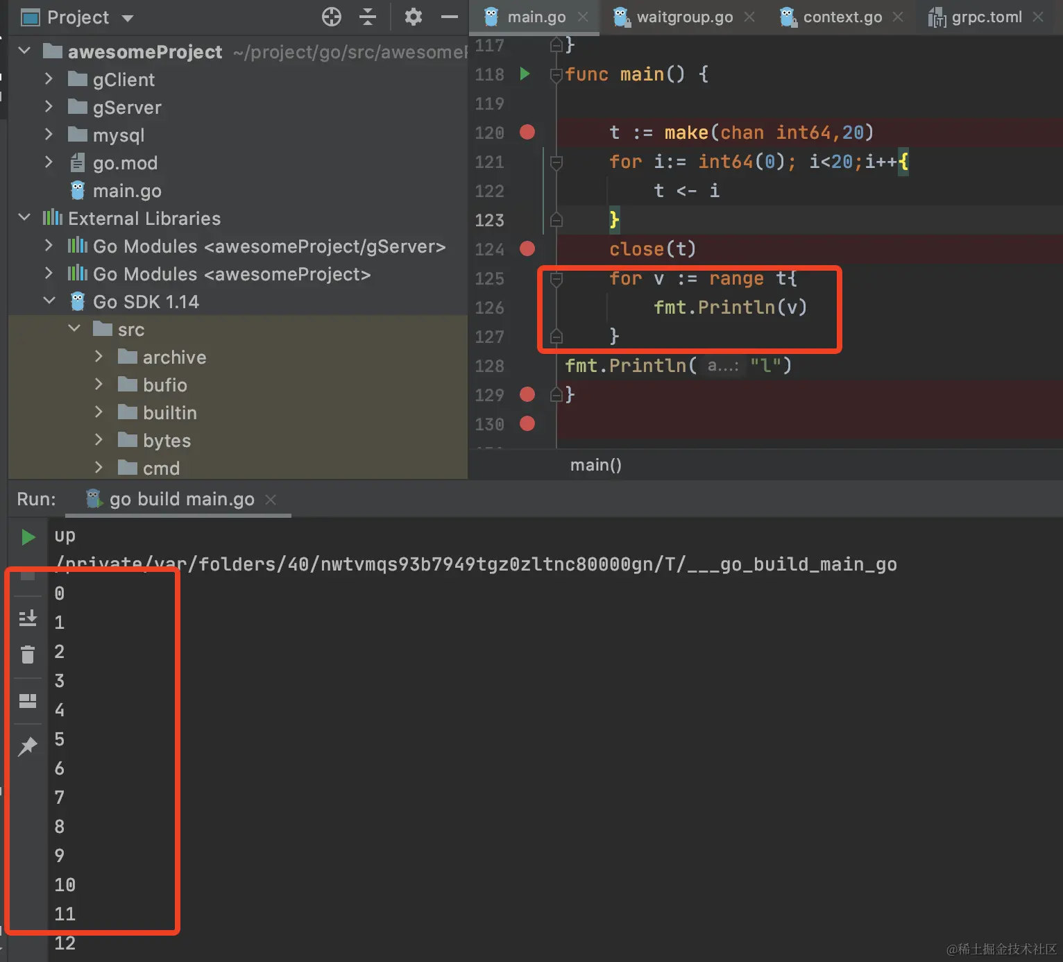Rerun the program in Run panel
The image size is (1063, 962).
coord(28,537)
